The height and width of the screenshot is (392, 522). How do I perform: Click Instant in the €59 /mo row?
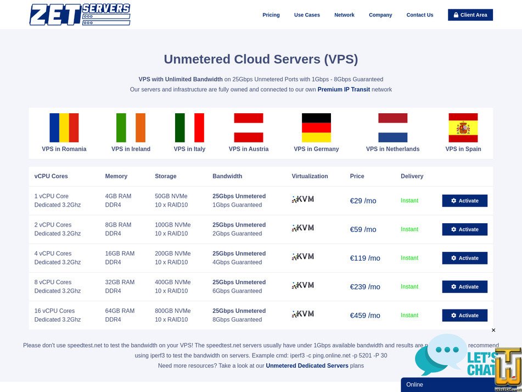[409, 229]
